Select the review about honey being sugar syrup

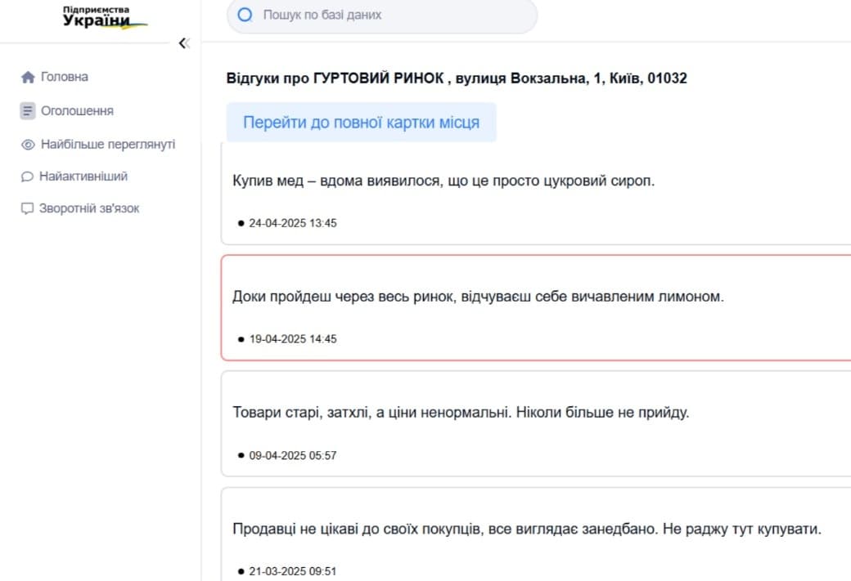click(x=444, y=181)
